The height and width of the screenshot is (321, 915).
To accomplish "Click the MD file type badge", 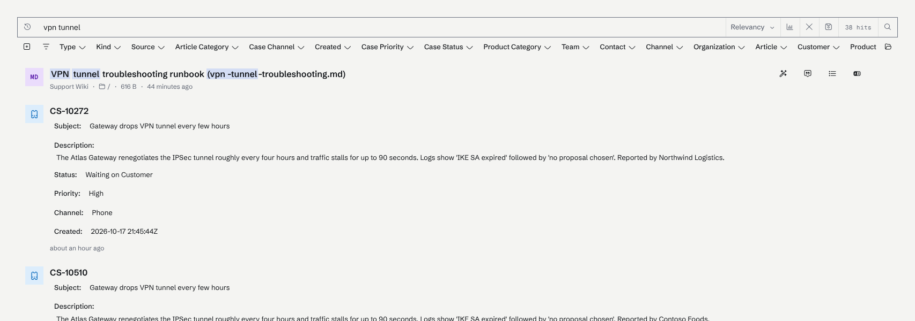I will click(x=34, y=77).
